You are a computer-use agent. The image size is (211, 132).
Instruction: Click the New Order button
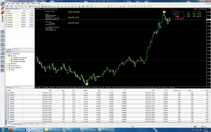click(33, 6)
